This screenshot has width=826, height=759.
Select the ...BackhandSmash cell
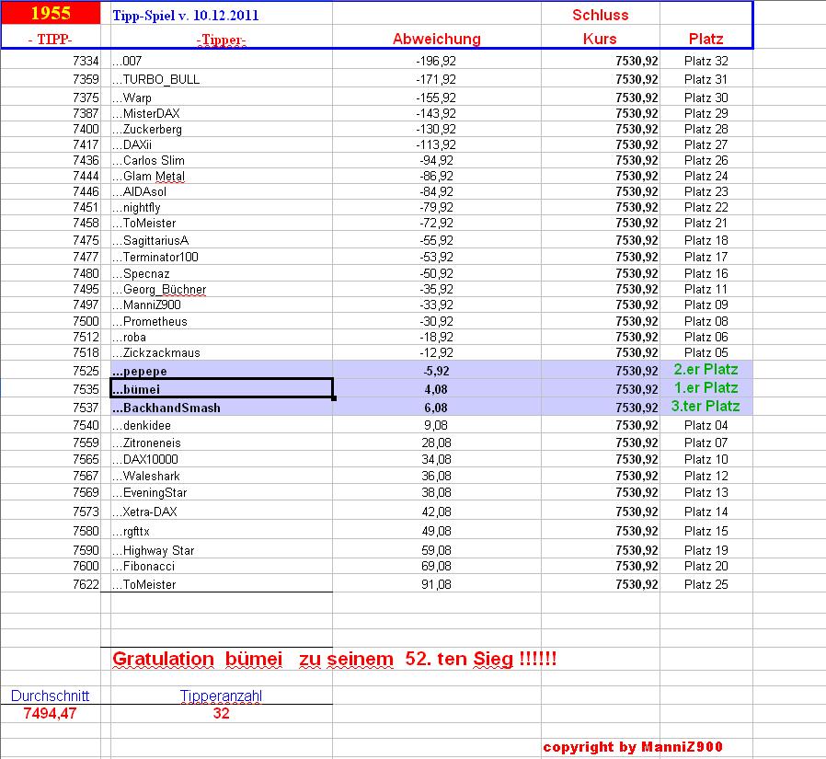pyautogui.click(x=222, y=408)
